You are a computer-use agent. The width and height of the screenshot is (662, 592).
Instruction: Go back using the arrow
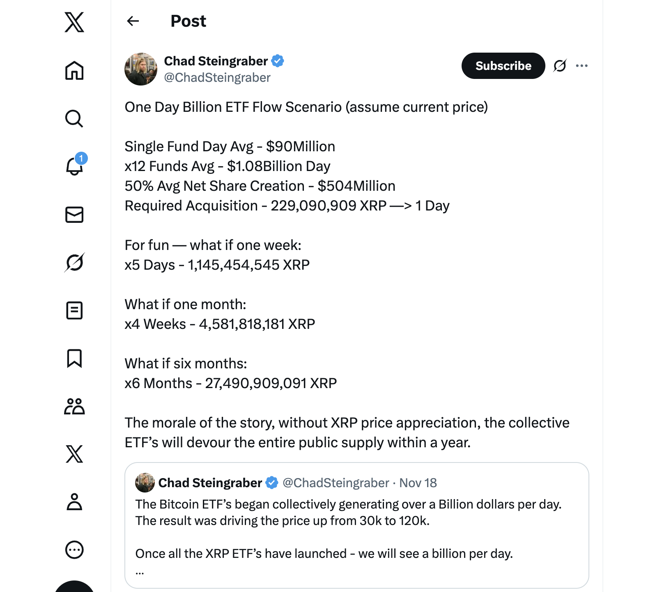[x=133, y=21]
